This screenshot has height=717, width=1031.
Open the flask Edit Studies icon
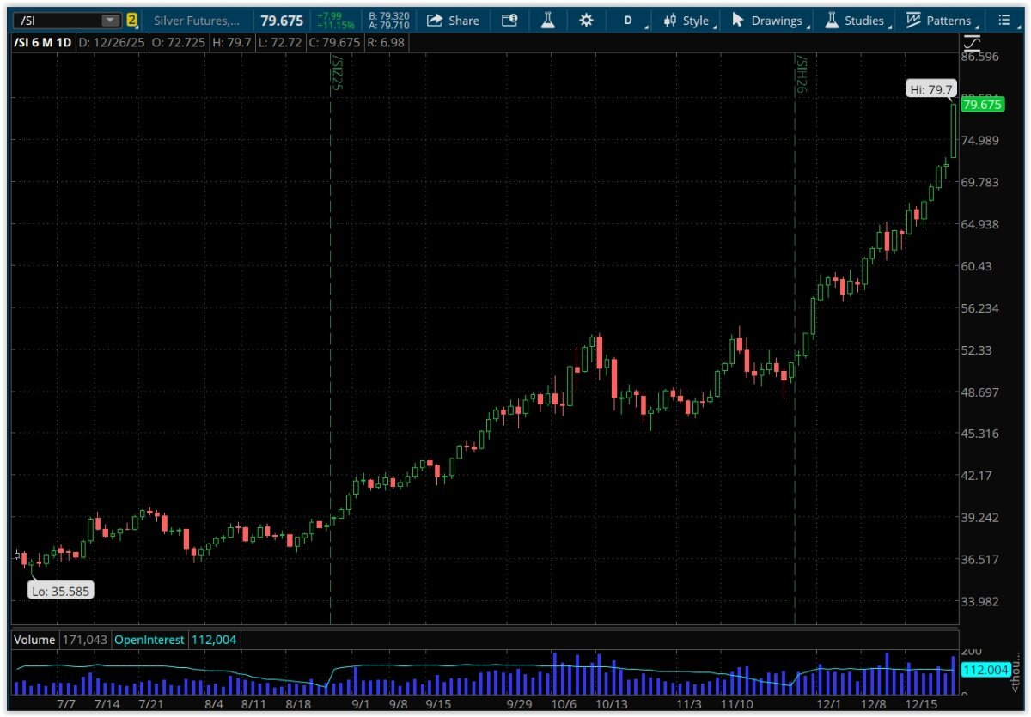pos(548,21)
